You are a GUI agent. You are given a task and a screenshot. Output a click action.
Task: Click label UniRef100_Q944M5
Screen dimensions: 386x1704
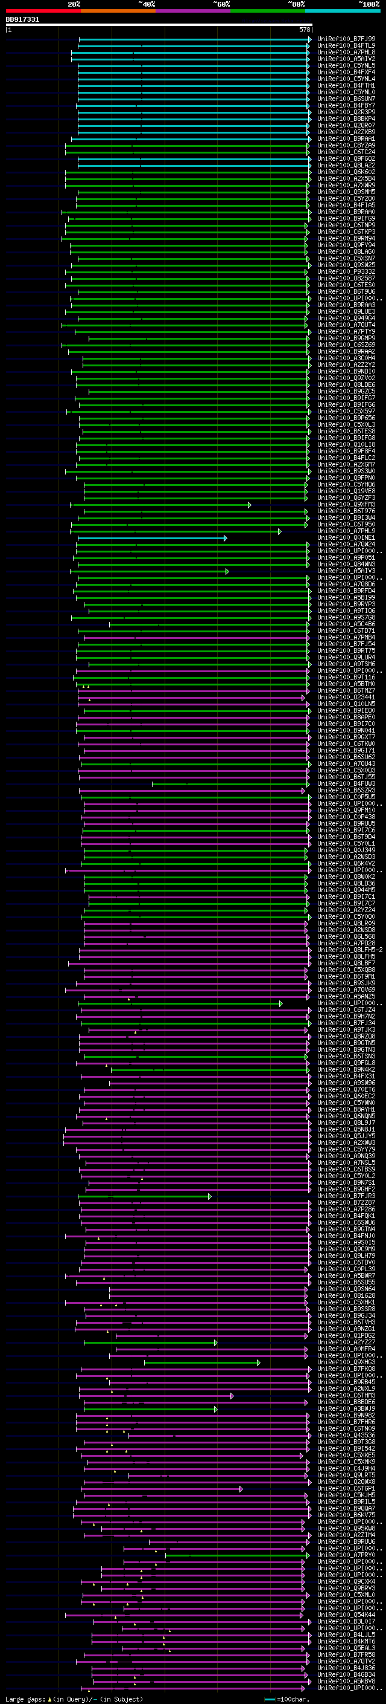click(346, 890)
